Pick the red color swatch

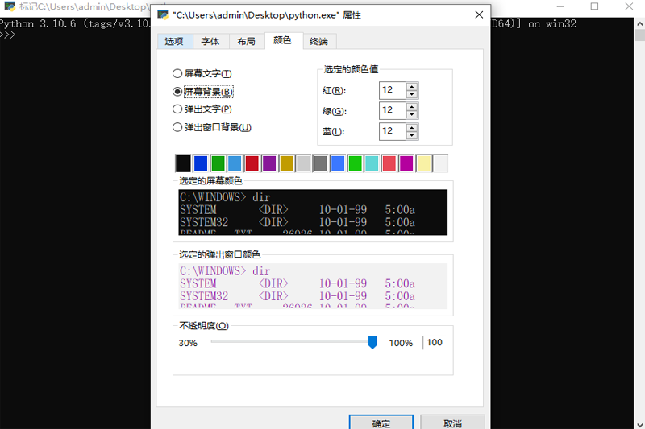click(252, 163)
